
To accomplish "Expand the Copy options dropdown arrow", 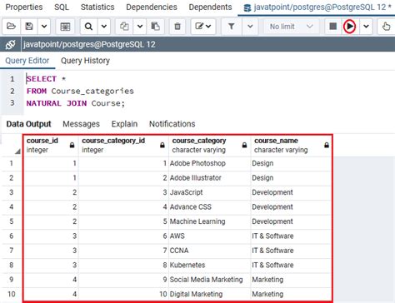I will point(140,27).
